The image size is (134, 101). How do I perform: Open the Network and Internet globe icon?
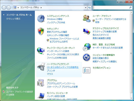click(41, 51)
